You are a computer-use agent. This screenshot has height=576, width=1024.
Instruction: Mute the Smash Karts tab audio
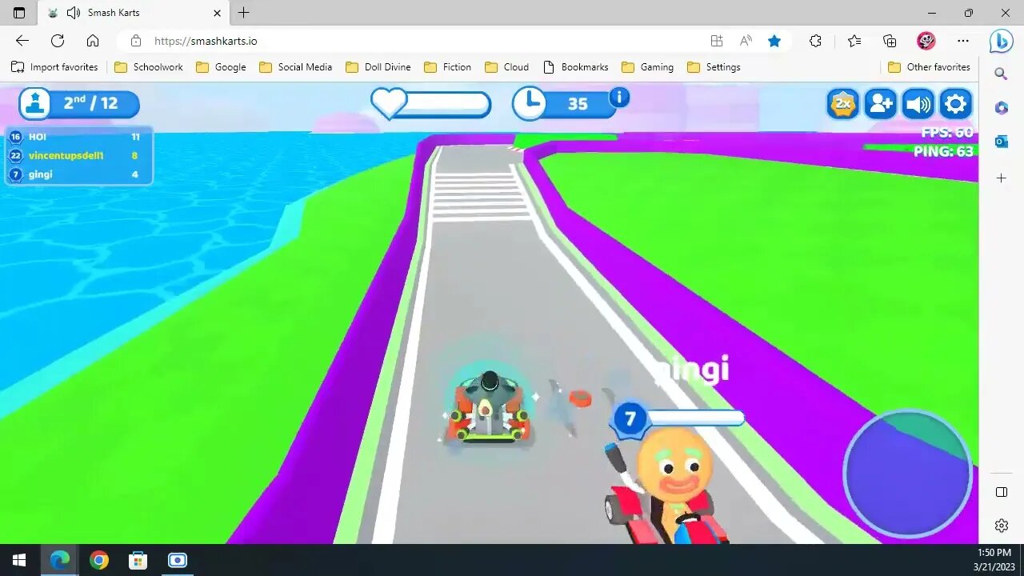(x=74, y=13)
